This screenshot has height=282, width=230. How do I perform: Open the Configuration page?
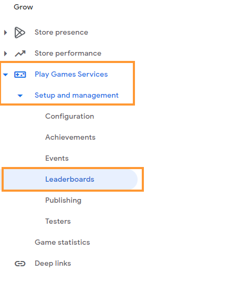click(x=70, y=117)
